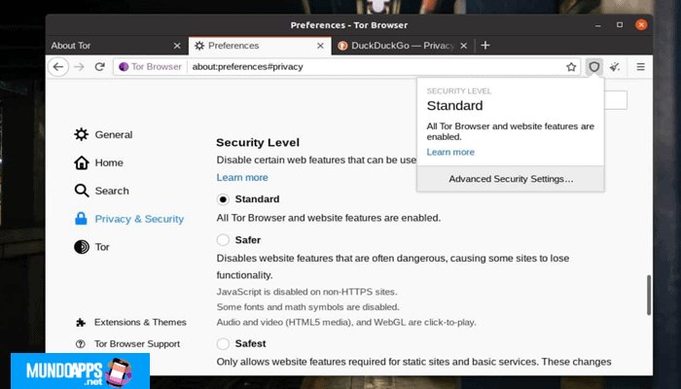Screen dimensions: 681x389
Task: Click 'Some fonts and math symbols are disabled.' text
Action: pos(308,307)
